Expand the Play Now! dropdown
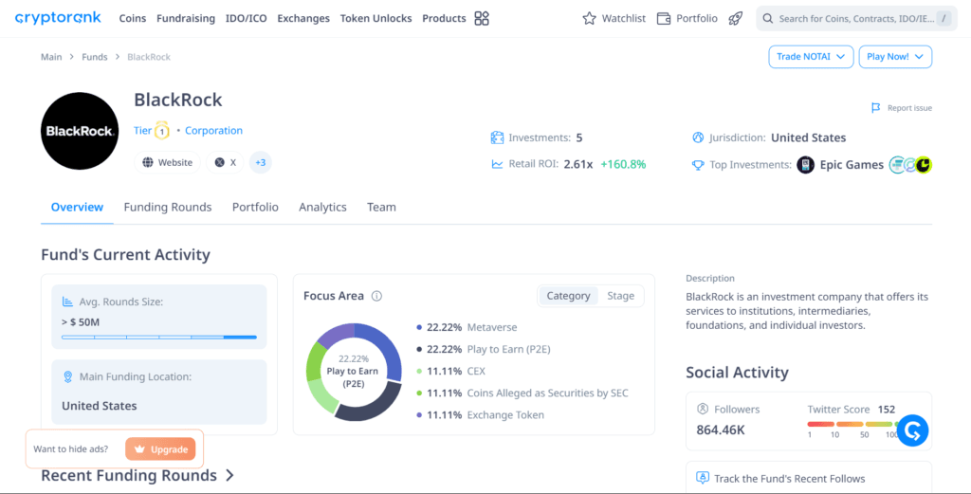The image size is (971, 494). pyautogui.click(x=895, y=56)
